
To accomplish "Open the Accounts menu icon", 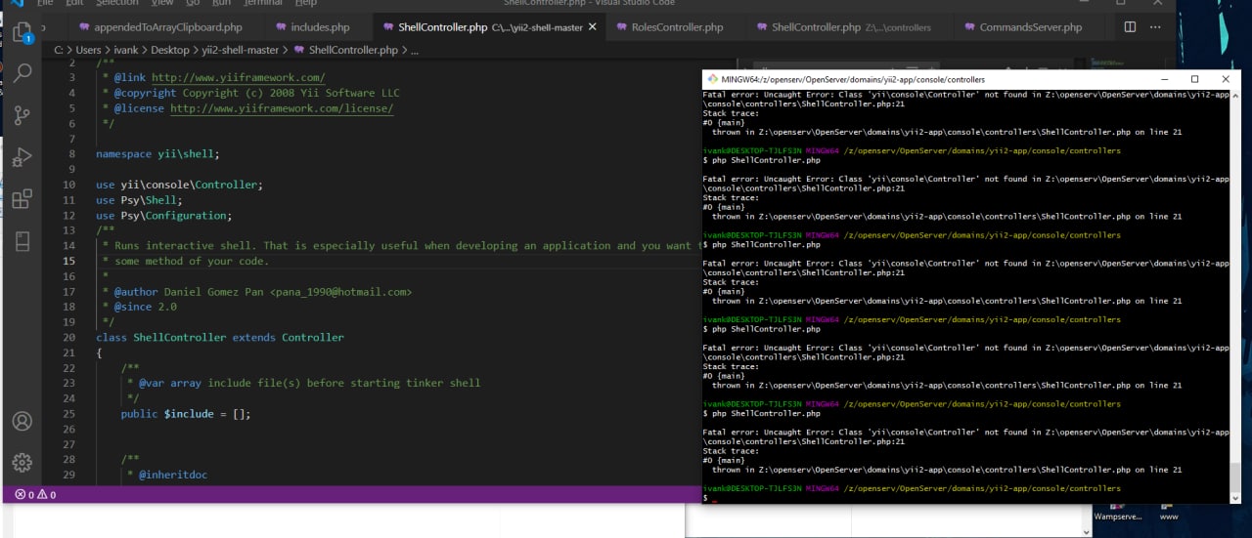I will pyautogui.click(x=22, y=422).
